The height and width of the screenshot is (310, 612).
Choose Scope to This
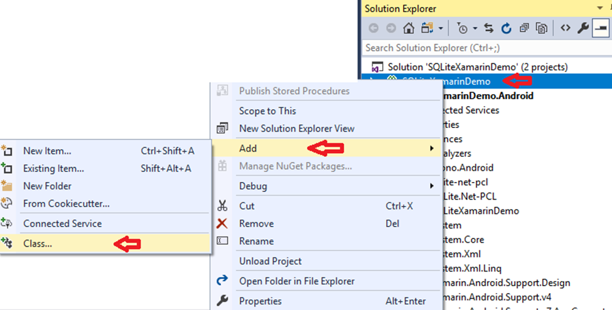tap(268, 111)
